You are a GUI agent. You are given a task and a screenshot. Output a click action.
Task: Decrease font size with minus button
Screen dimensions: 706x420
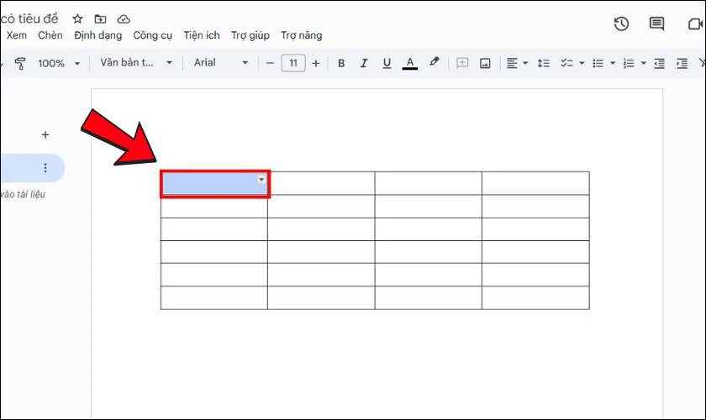[x=270, y=63]
